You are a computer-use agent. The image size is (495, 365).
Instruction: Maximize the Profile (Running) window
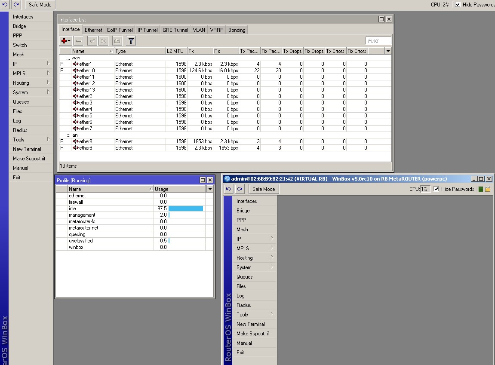203,180
